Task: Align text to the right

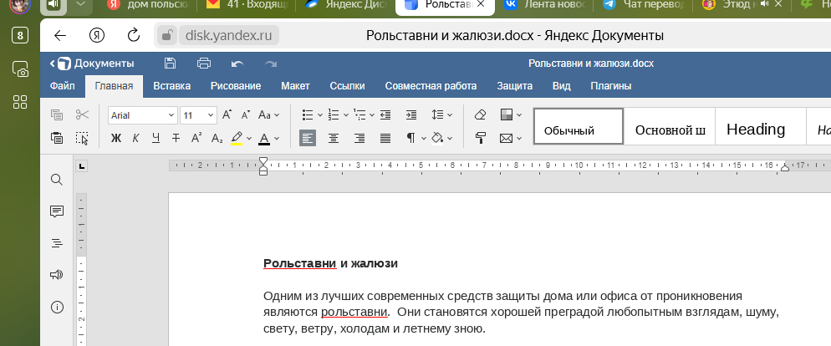Action: pyautogui.click(x=359, y=138)
